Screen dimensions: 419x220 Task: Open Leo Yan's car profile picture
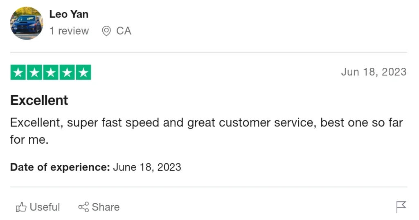(27, 23)
